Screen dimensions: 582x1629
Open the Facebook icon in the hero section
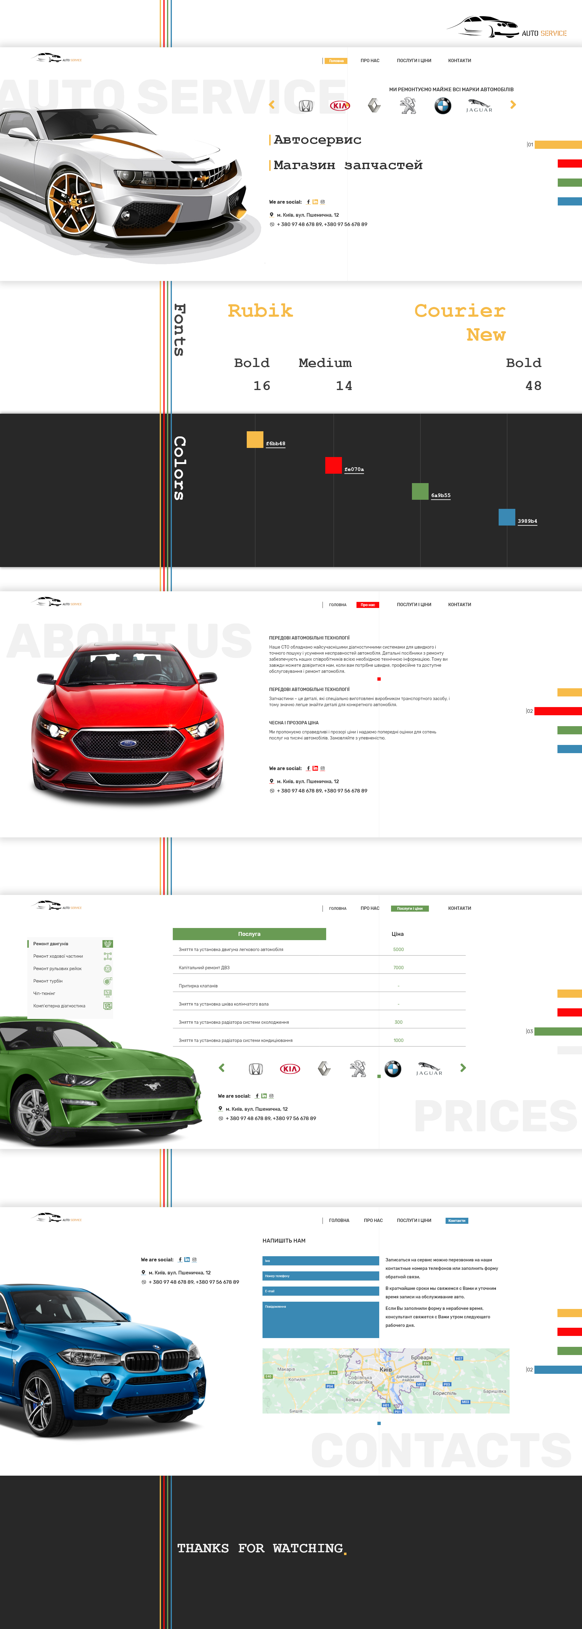click(308, 202)
